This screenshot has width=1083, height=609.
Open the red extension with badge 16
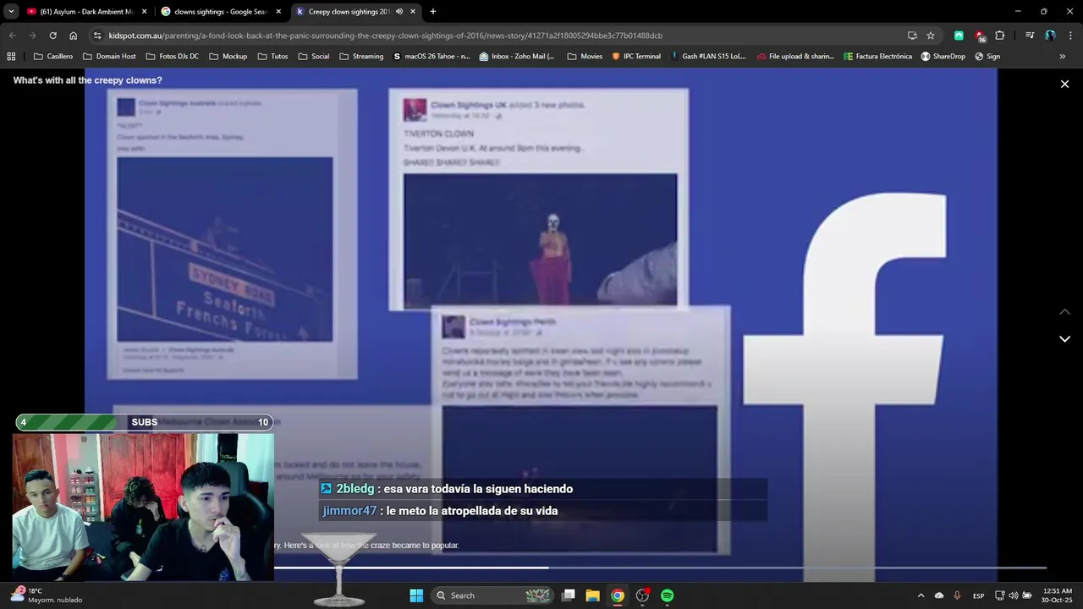tap(980, 36)
